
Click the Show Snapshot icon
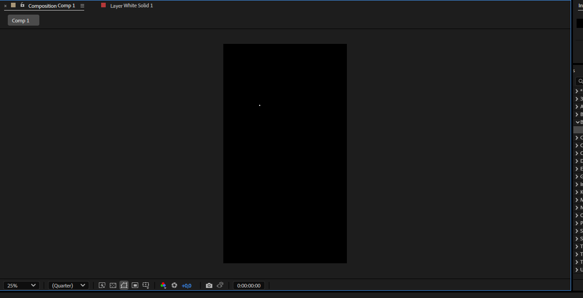(x=220, y=285)
